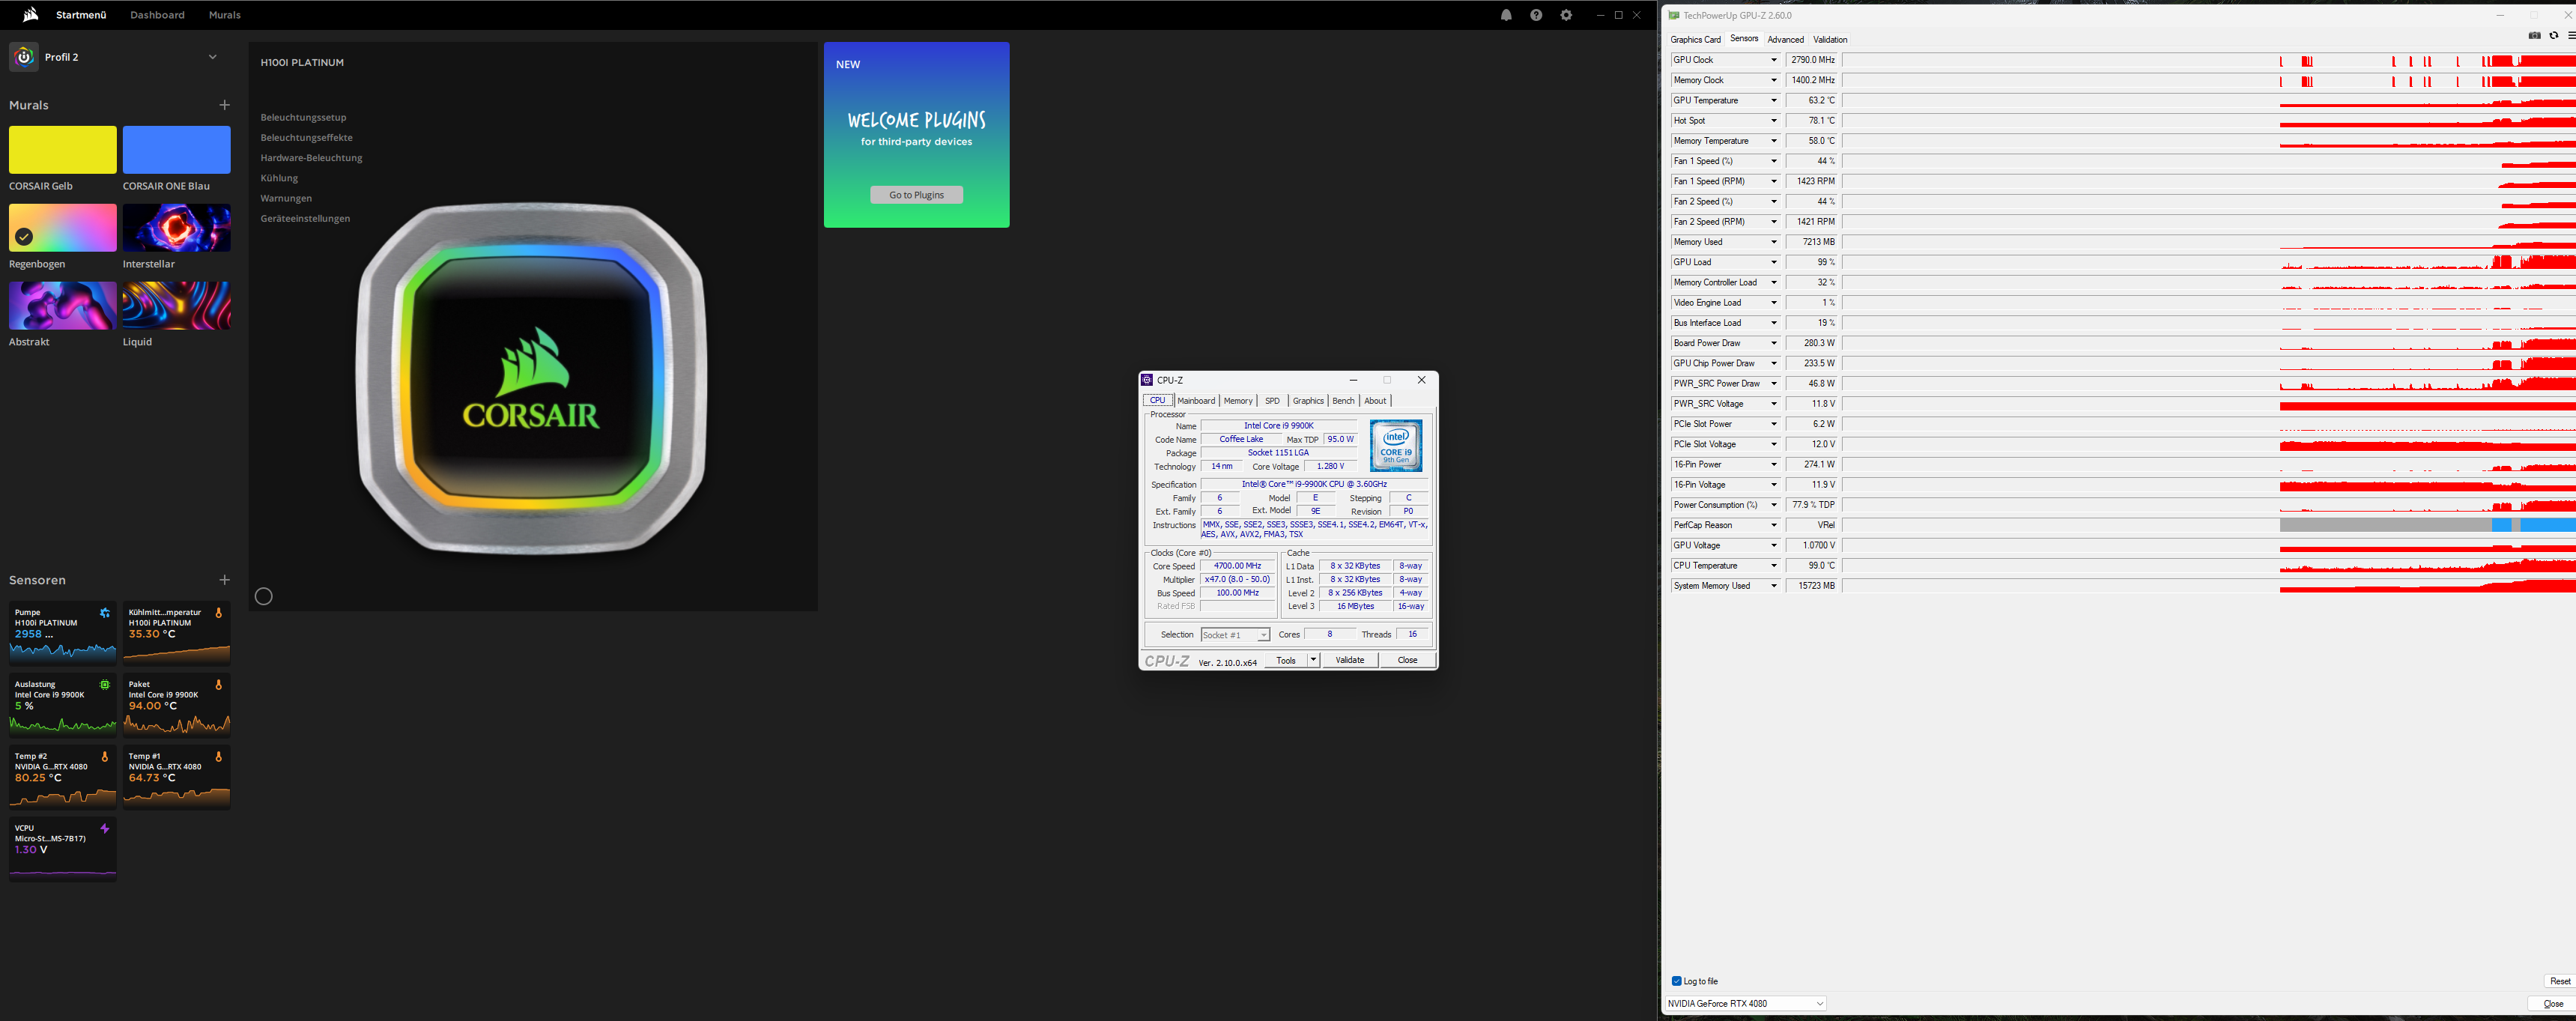Open the CPU-Z Tools dropdown arrow
The height and width of the screenshot is (1021, 2576).
(x=1313, y=660)
